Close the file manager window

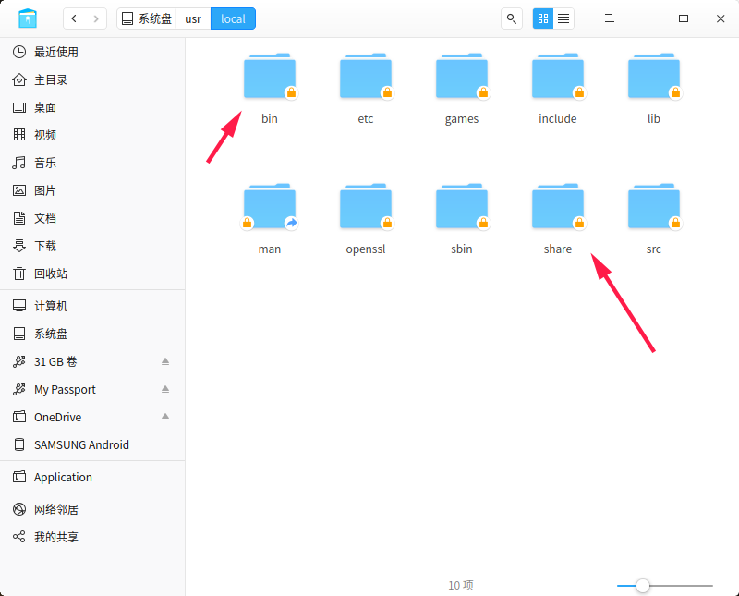(721, 18)
